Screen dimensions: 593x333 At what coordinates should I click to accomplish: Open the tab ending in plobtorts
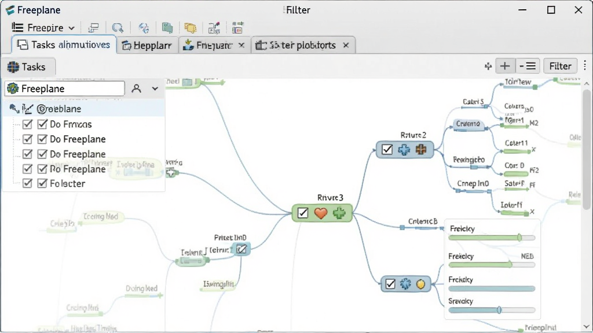tap(302, 45)
